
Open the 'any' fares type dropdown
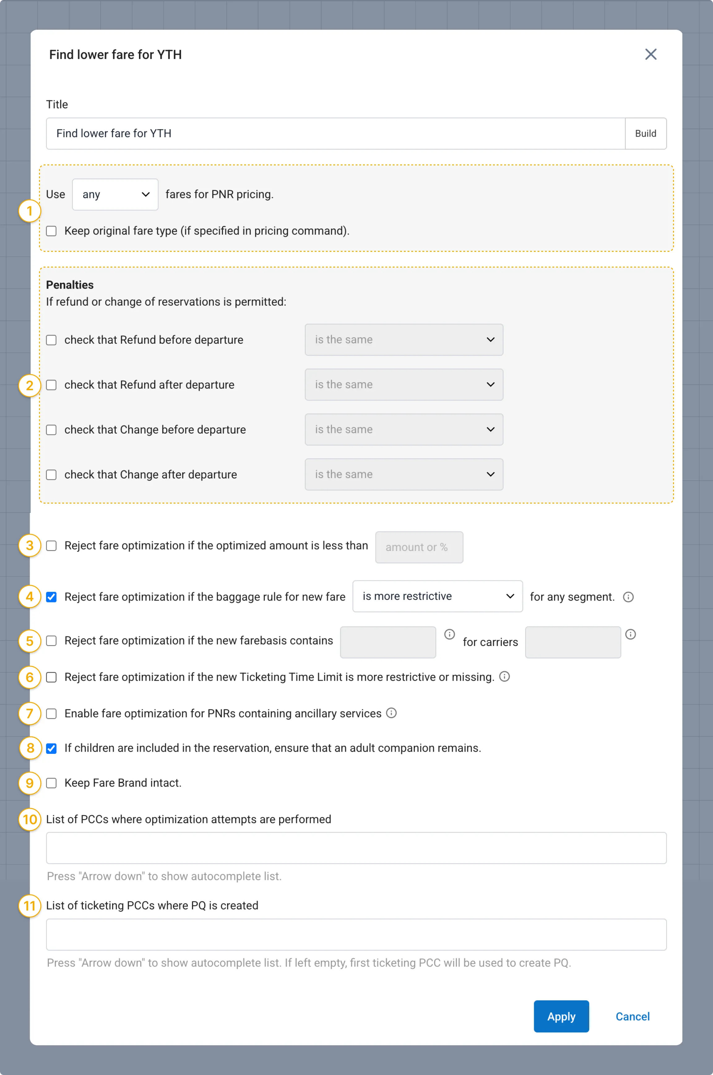point(115,194)
